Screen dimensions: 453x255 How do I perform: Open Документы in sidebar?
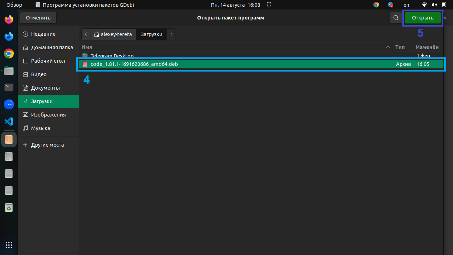click(x=48, y=88)
